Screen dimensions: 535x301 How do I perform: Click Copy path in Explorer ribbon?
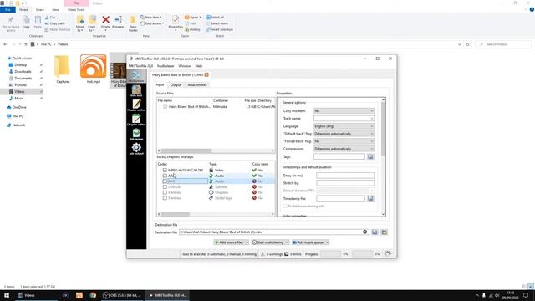point(54,23)
